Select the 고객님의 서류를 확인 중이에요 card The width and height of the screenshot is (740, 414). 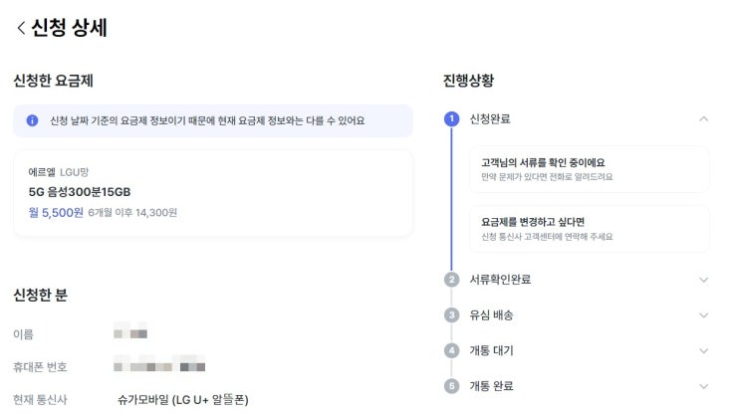589,168
